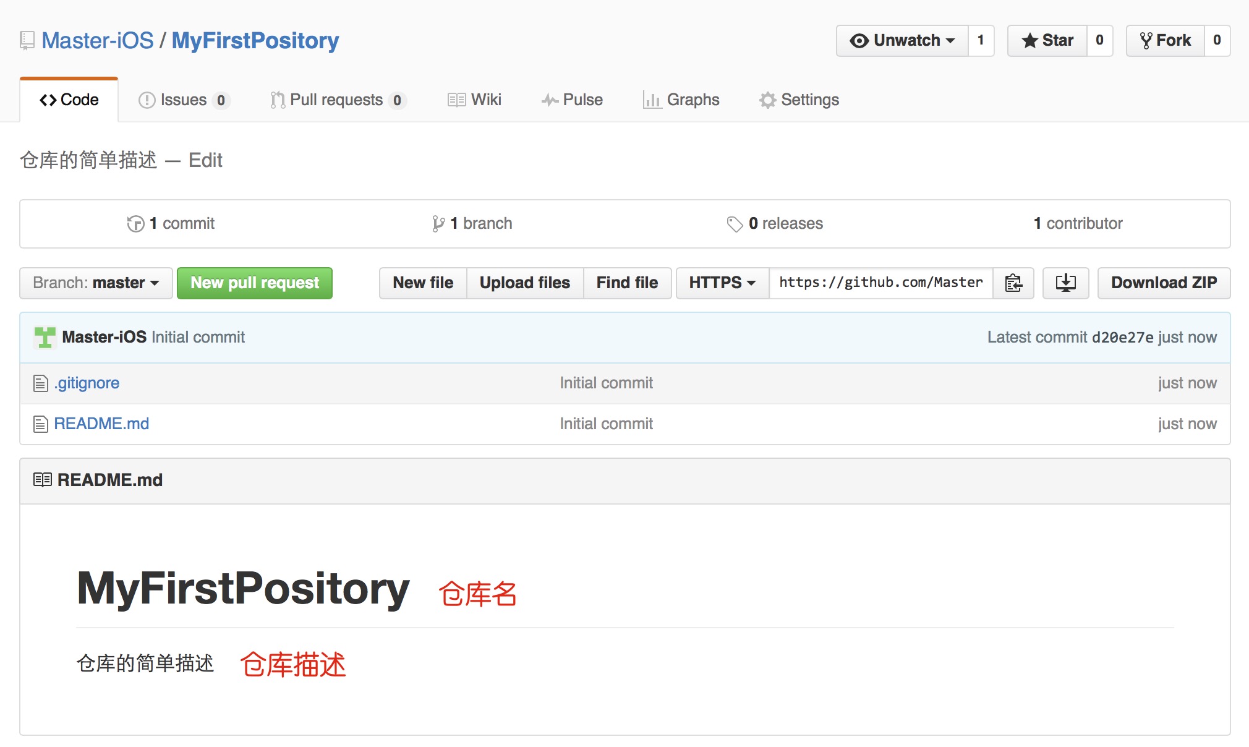Click the README description text 仓库的简单描述
The height and width of the screenshot is (747, 1249).
[145, 663]
